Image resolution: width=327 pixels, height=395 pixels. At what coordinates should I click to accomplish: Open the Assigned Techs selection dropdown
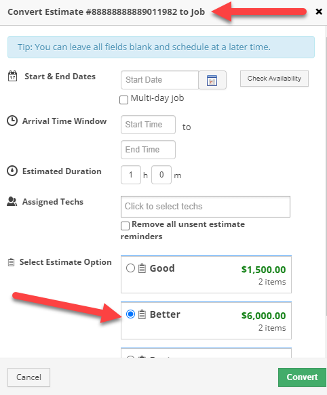tap(206, 207)
